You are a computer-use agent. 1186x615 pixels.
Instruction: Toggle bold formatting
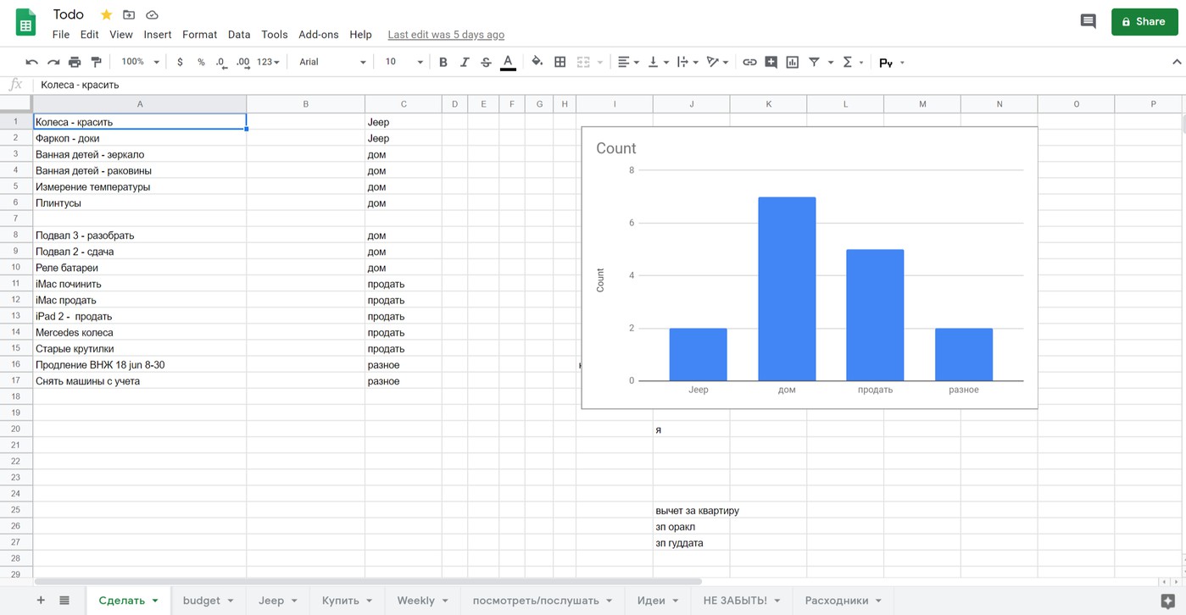coord(443,62)
